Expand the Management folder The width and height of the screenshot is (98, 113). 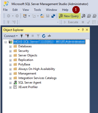pos(10,74)
